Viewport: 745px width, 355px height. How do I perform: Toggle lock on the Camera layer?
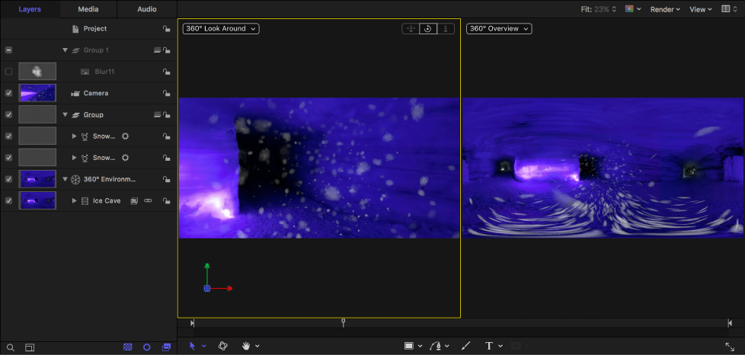click(166, 94)
